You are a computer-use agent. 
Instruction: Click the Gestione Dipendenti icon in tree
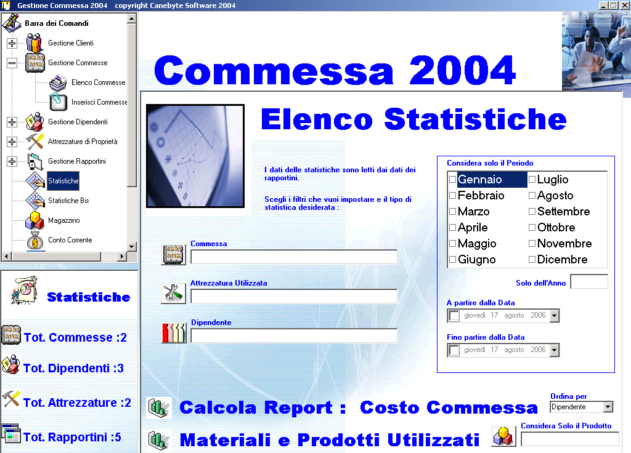tap(35, 122)
